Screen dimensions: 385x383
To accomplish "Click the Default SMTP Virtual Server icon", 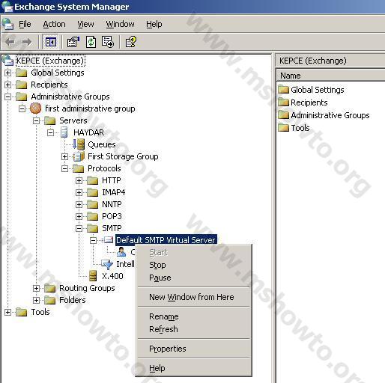I will tap(109, 240).
